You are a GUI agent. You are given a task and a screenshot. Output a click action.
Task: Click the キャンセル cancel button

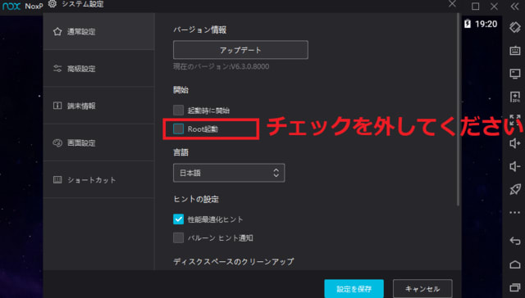click(x=422, y=289)
